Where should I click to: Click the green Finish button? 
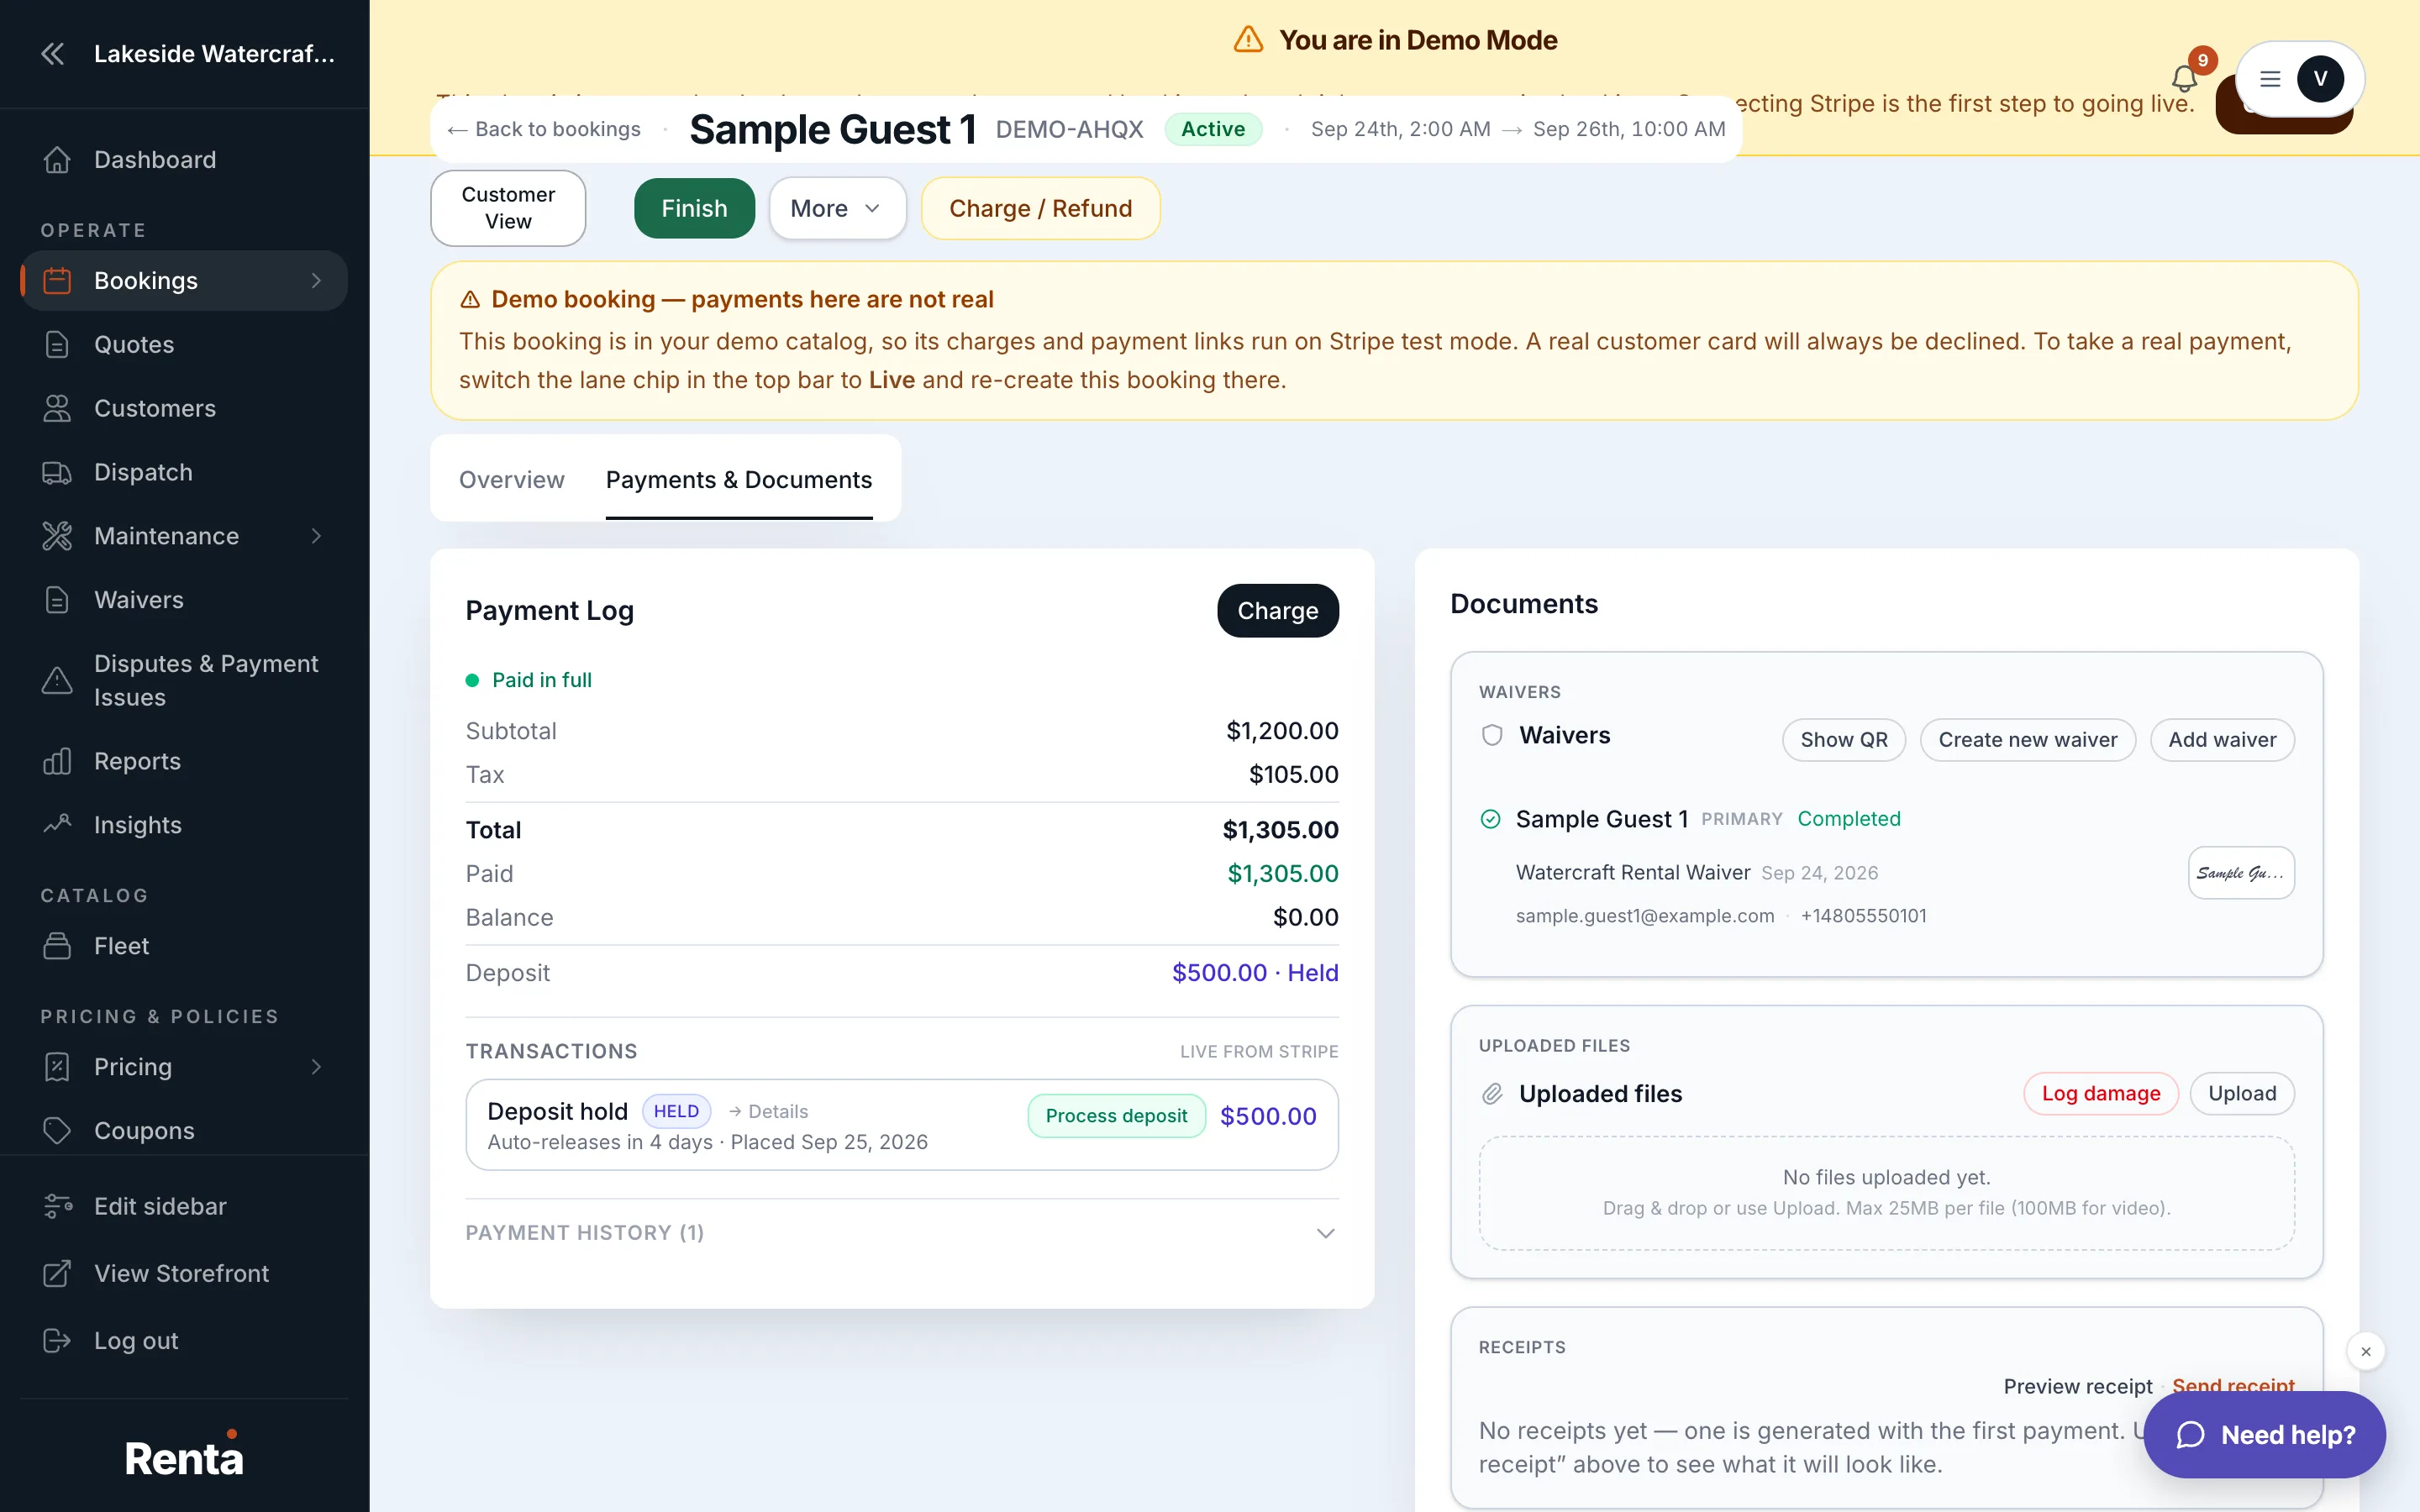[694, 208]
